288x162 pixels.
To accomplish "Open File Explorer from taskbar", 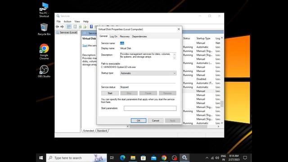I will [133, 158].
